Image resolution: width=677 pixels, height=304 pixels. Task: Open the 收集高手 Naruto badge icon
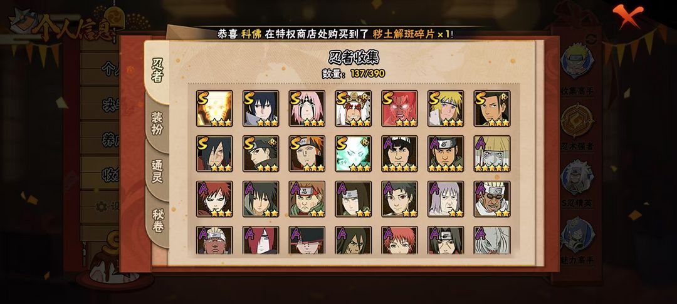[x=577, y=61]
